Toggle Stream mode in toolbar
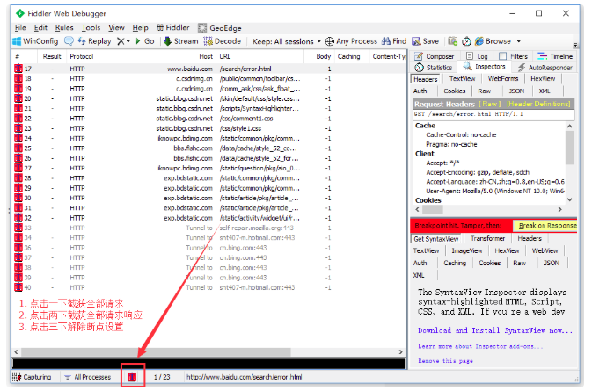Screen dimensions: 592x391 coord(181,41)
